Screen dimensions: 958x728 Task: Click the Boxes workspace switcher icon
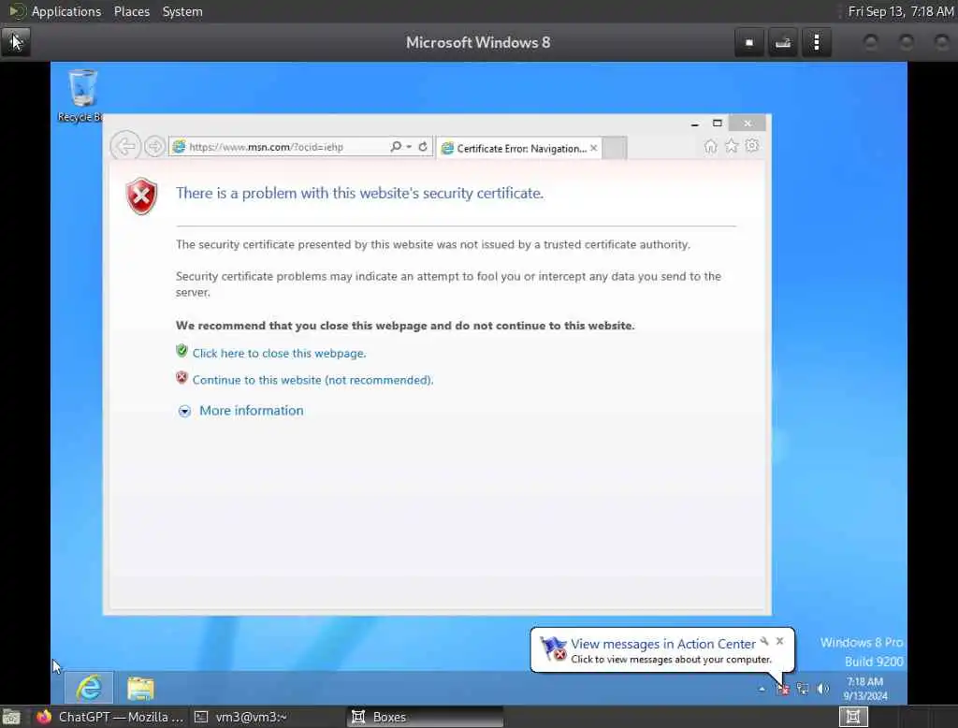point(853,717)
